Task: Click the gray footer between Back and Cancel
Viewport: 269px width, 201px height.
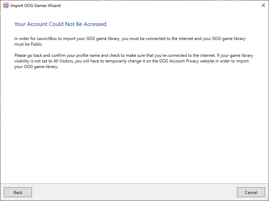Action: point(134,192)
